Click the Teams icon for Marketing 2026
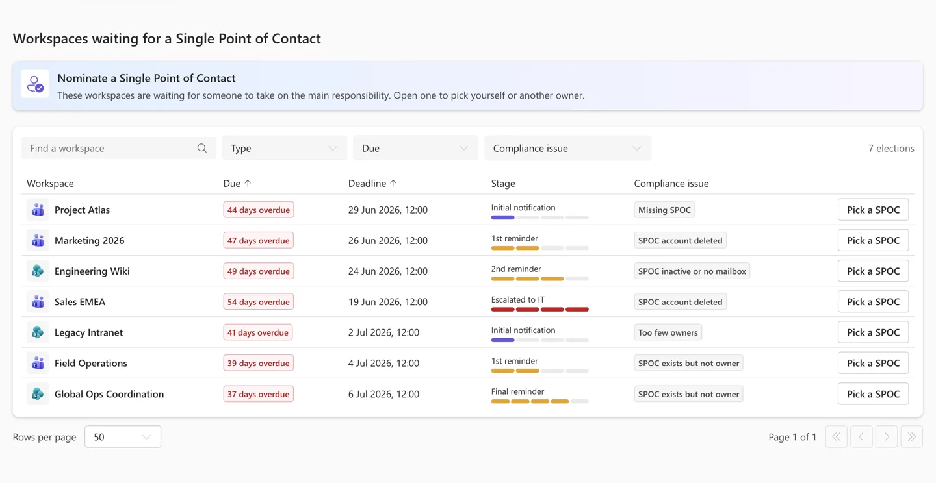936x483 pixels. [x=38, y=240]
